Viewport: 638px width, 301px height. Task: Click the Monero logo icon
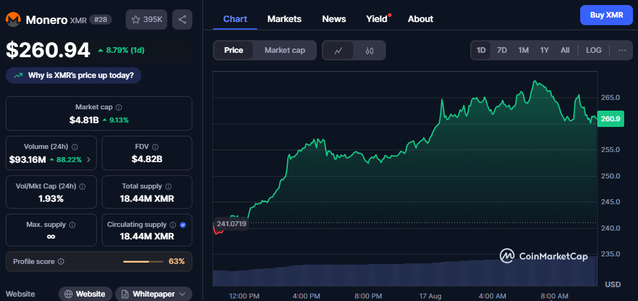(x=13, y=19)
